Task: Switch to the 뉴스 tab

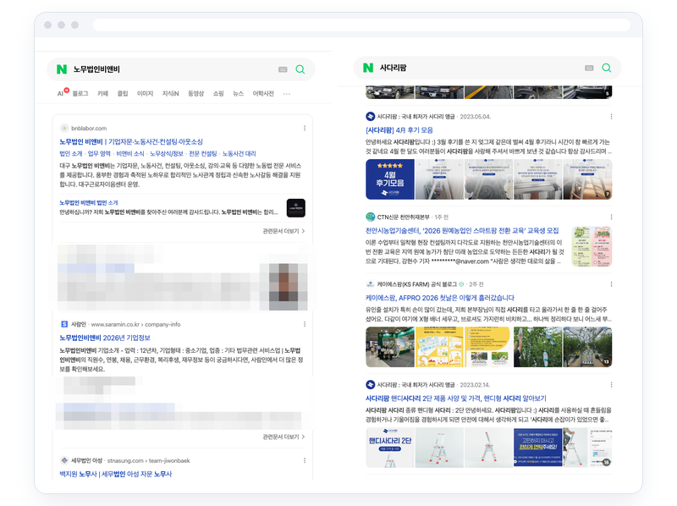Action: click(239, 94)
